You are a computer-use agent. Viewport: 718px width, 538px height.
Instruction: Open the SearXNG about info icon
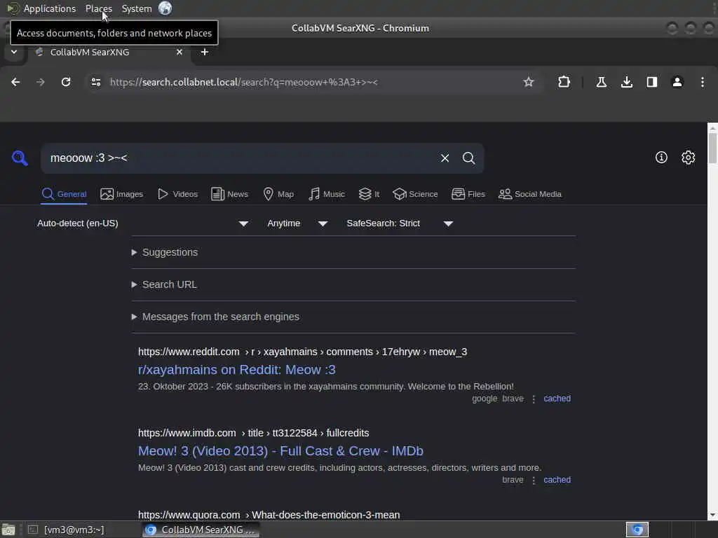point(661,158)
